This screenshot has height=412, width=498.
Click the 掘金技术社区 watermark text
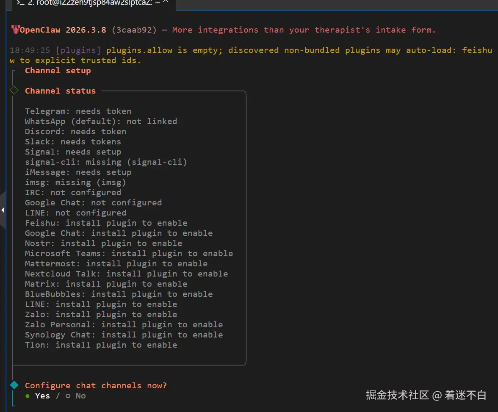pyautogui.click(x=397, y=395)
